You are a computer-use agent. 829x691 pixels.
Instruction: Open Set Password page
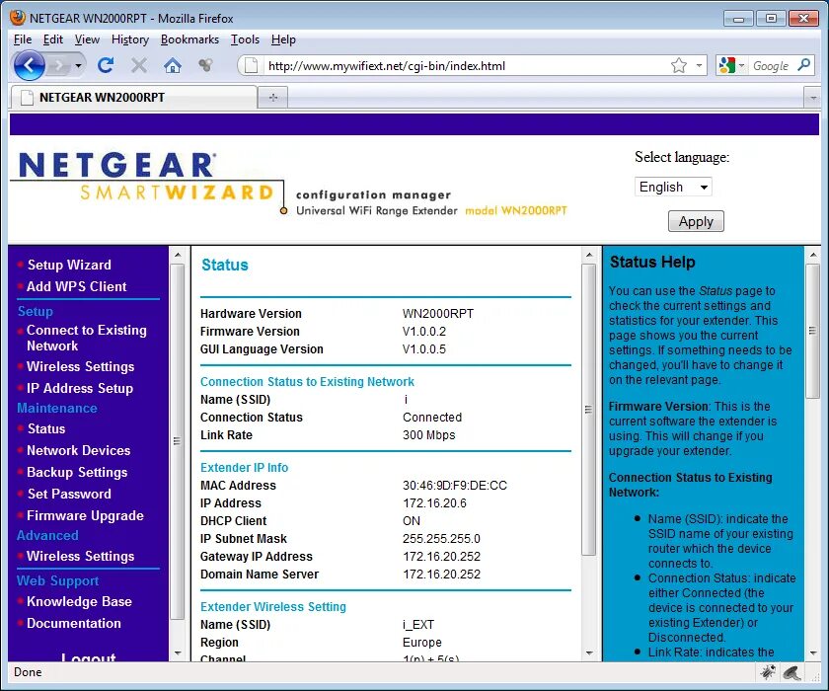(x=69, y=494)
